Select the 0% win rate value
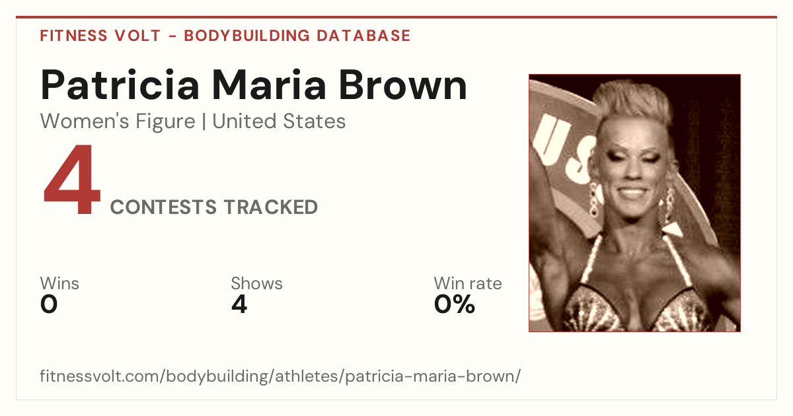 pos(455,304)
